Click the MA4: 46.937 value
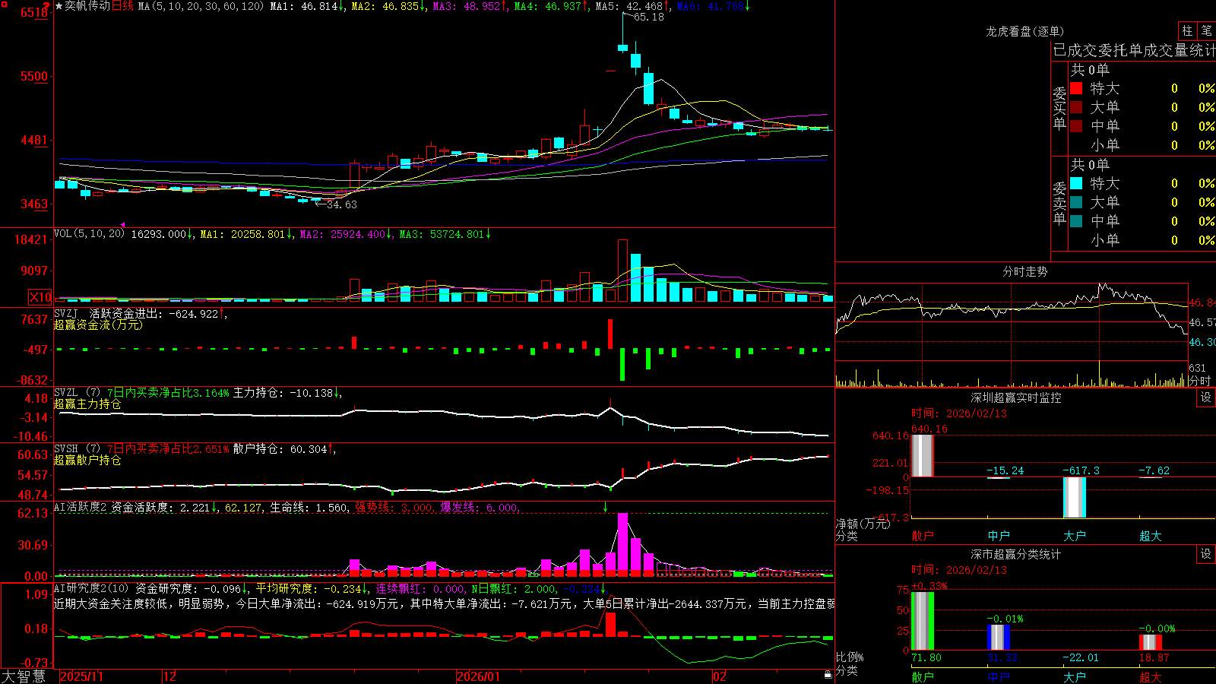The height and width of the screenshot is (684, 1216). tap(548, 6)
